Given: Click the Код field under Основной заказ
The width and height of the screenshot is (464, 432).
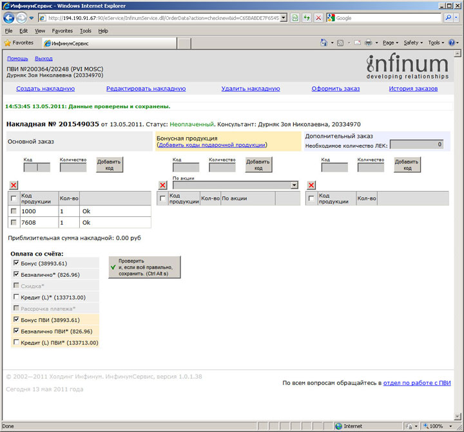Looking at the screenshot, I should point(37,167).
